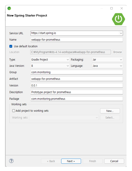Open the Service URL dropdown
132x171 pixels.
tap(121, 33)
